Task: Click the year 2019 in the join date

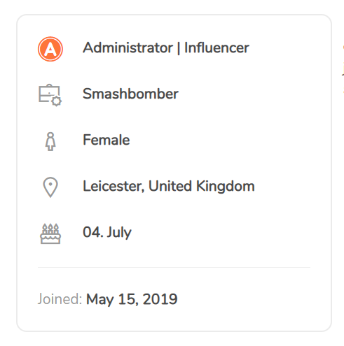Action: tap(160, 299)
